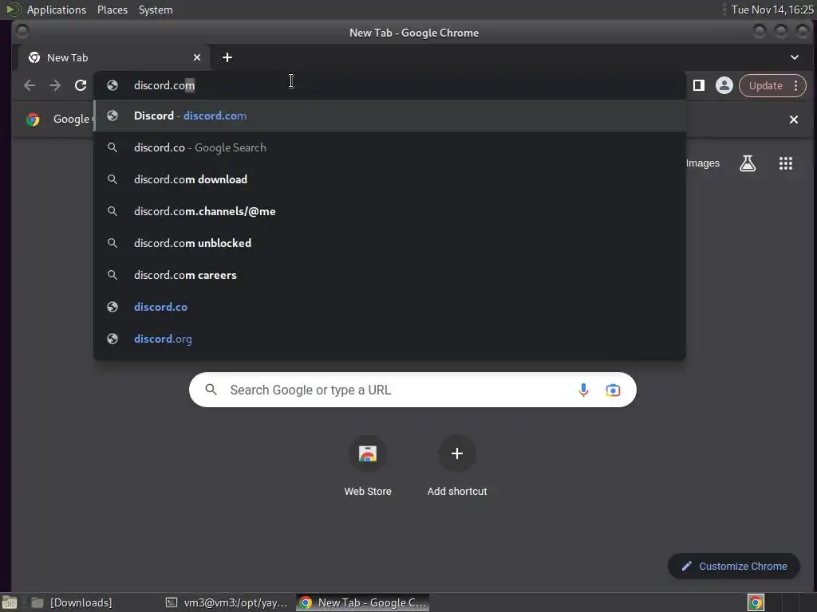
Task: Select New Tab - Google Chrome taskbar item
Action: 363,602
